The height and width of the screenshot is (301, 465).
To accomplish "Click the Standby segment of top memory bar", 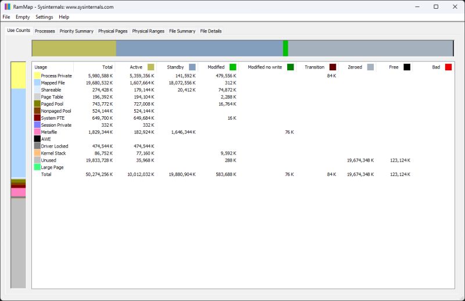I will click(x=199, y=48).
